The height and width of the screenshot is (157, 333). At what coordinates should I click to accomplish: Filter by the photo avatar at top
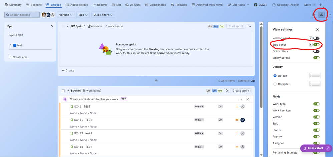tap(44, 15)
